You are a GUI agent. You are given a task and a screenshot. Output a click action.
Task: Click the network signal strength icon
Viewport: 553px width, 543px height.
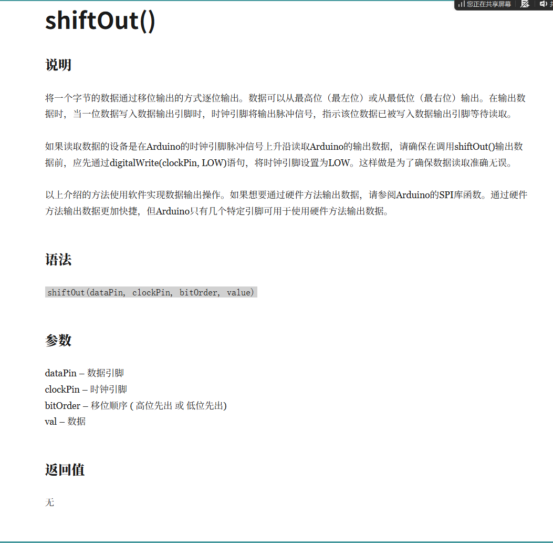461,4
